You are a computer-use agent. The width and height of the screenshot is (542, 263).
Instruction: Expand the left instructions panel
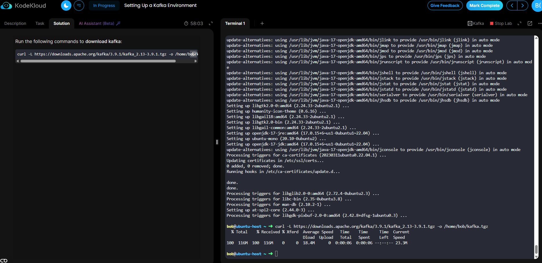point(211,23)
